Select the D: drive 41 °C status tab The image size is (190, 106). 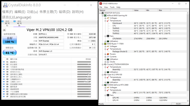(19, 23)
